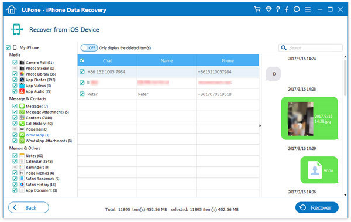This screenshot has height=222, width=351.
Task: Select Message Attachments (5) category
Action: 47,112
